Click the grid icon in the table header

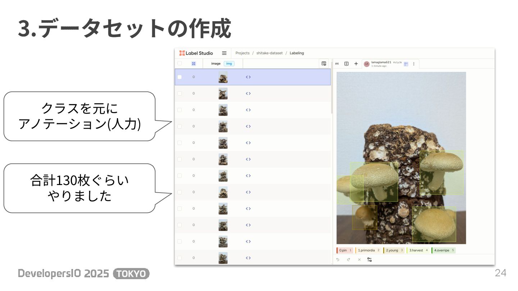[194, 64]
